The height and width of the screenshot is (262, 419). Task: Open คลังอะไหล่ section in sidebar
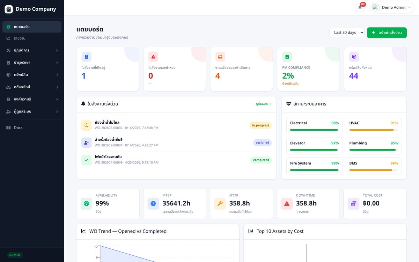point(32,87)
